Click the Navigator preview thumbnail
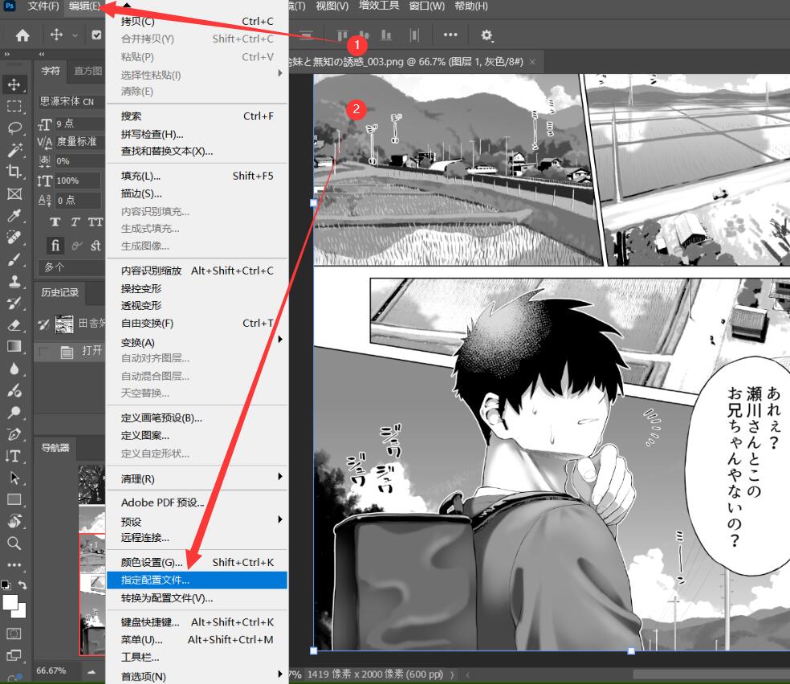 coord(92,559)
